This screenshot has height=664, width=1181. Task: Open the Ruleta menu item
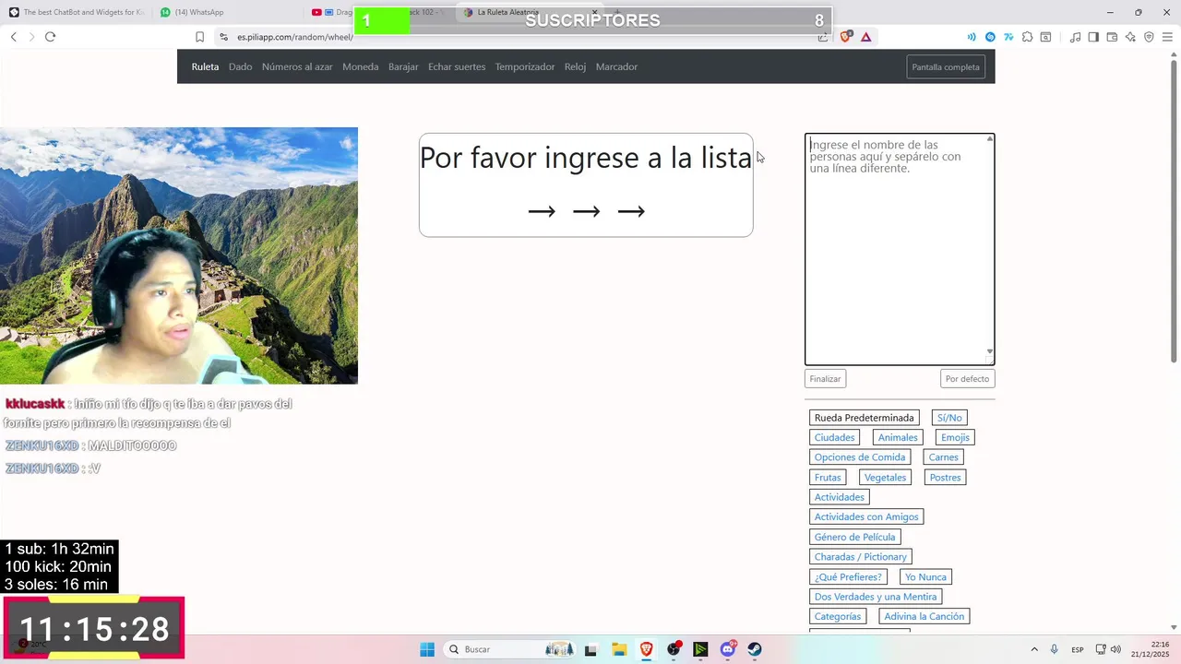pos(205,66)
